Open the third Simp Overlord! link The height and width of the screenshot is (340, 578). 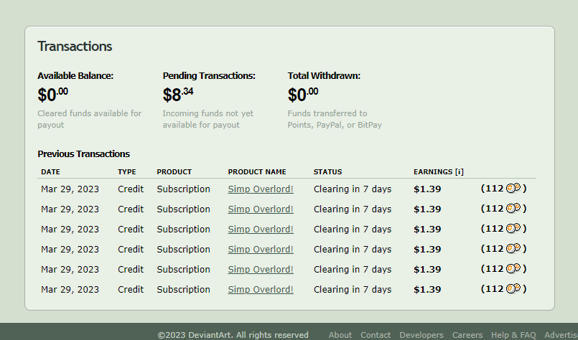click(x=261, y=230)
